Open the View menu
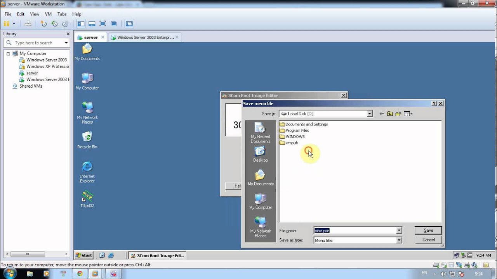497x279 pixels. click(x=35, y=14)
